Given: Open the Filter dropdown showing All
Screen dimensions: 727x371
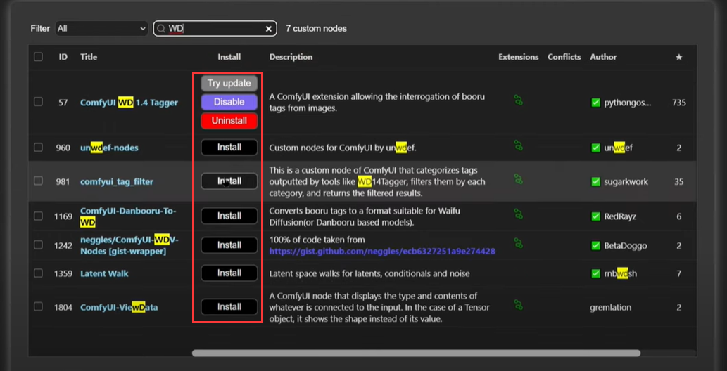Looking at the screenshot, I should point(101,29).
